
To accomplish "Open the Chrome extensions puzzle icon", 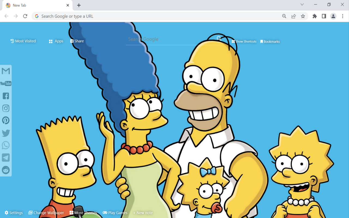I will [x=314, y=16].
